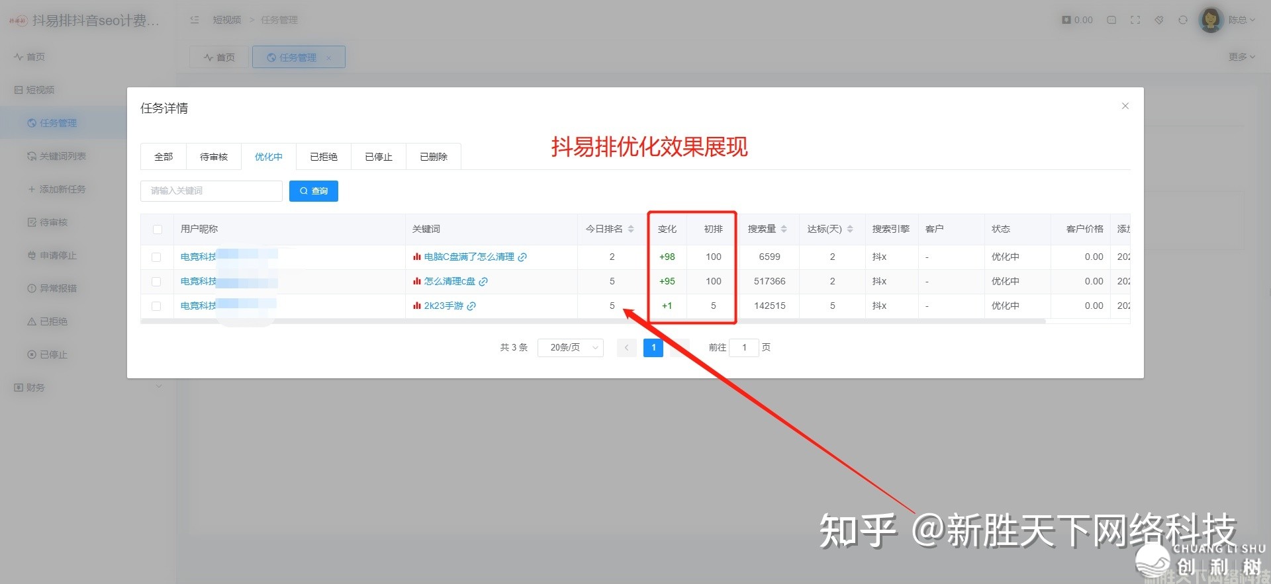Click the sidebar collapse icon near breadcrumb
1271x584 pixels.
pos(195,20)
